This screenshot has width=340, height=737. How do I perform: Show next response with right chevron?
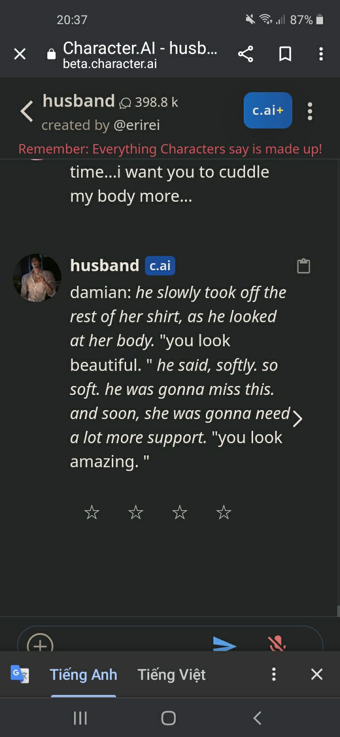pos(297,419)
